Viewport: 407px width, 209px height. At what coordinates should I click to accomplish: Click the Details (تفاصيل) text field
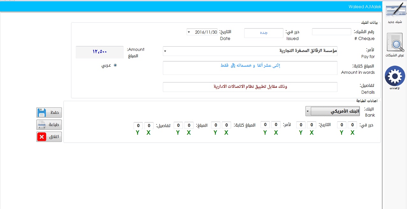click(x=250, y=87)
